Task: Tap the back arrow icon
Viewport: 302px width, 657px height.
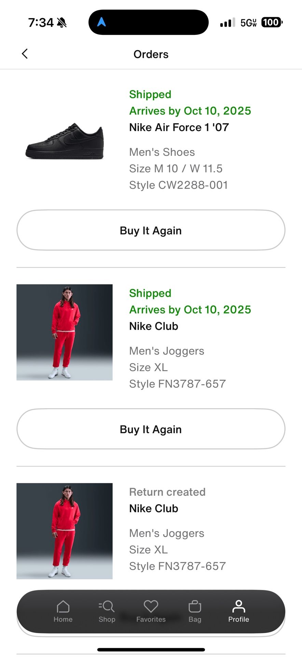Action: click(25, 54)
